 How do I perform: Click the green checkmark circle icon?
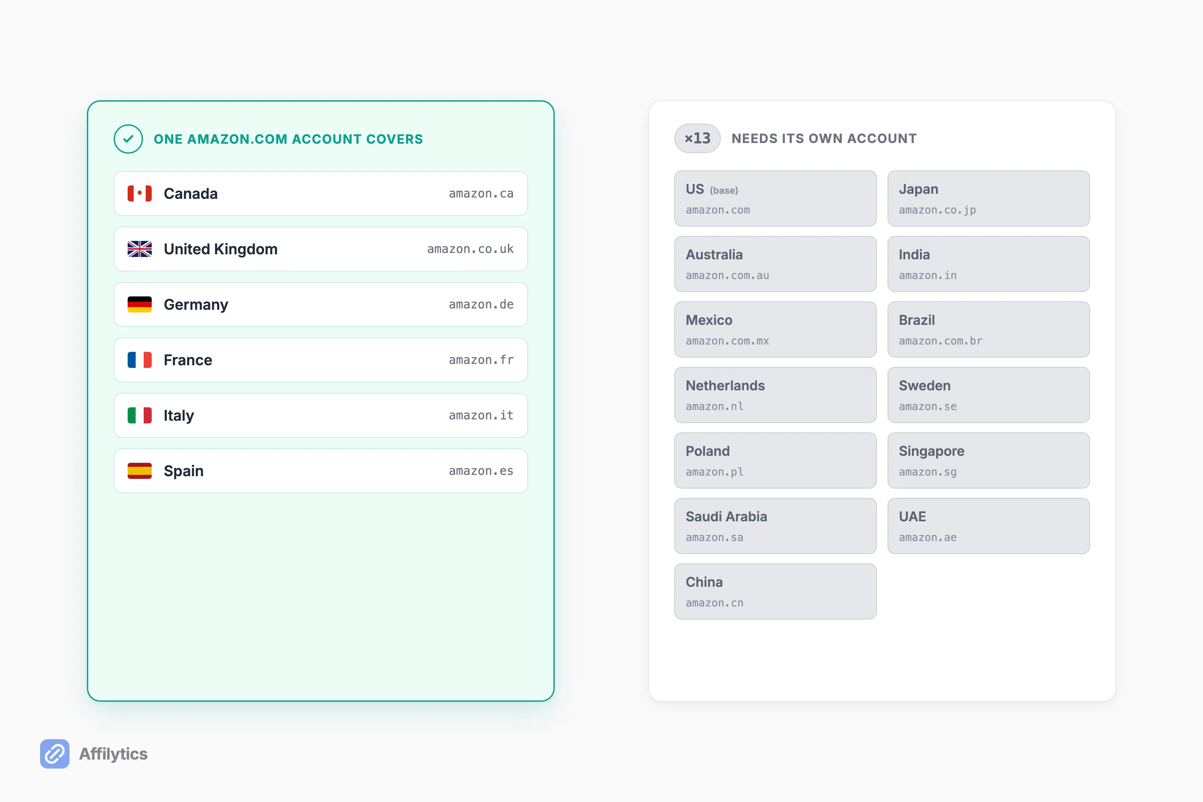[128, 139]
